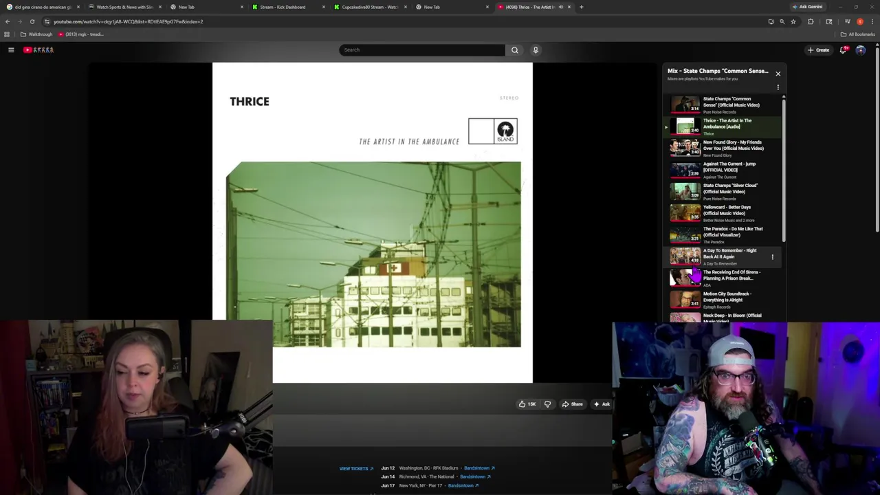Click the Share button

[572, 404]
